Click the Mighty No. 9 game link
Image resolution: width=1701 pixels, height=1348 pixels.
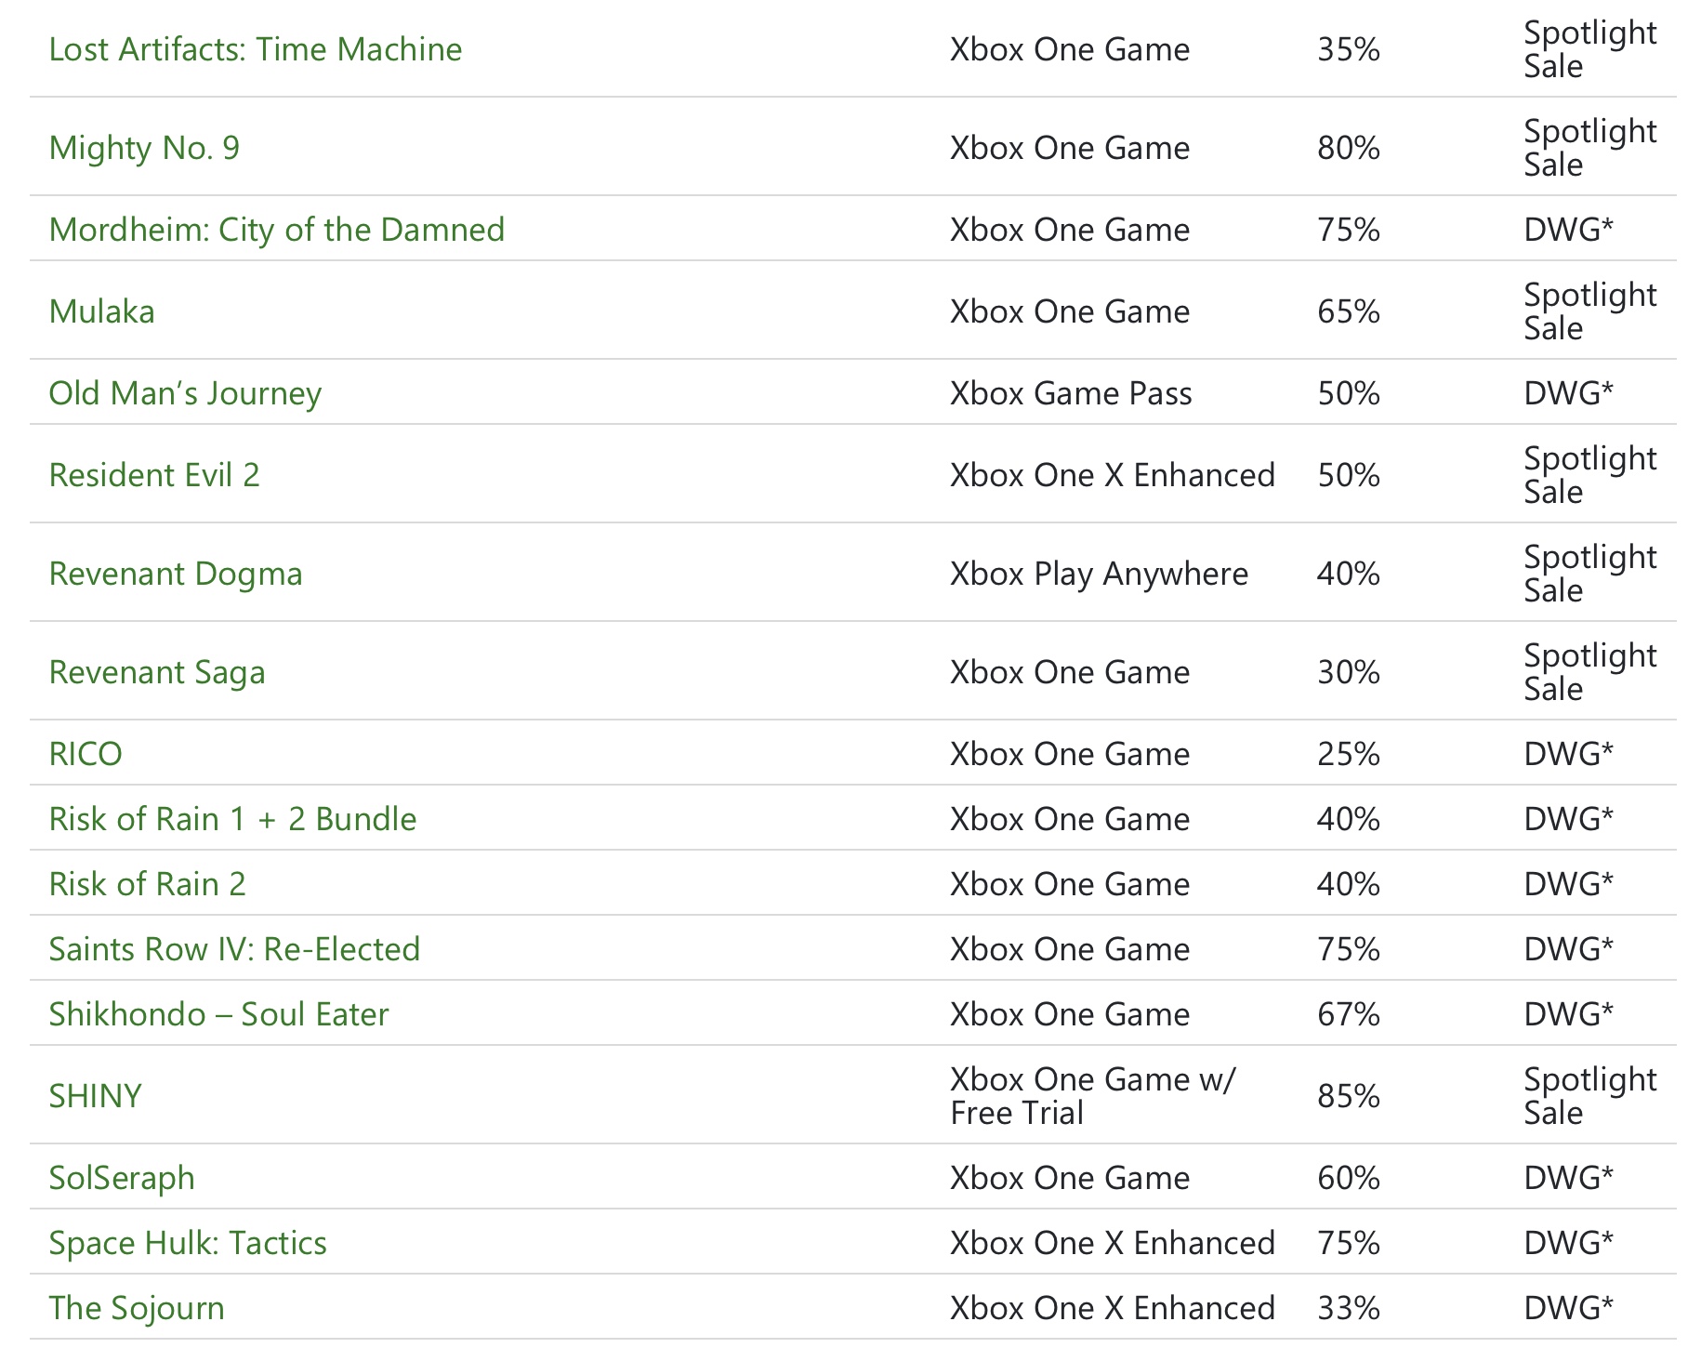coord(144,148)
